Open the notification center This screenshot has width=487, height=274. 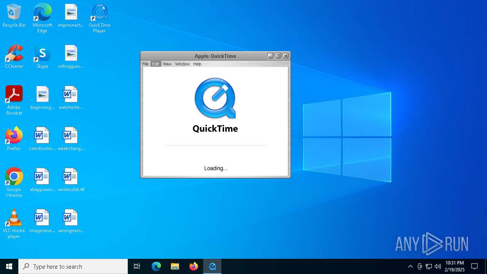[x=474, y=266]
